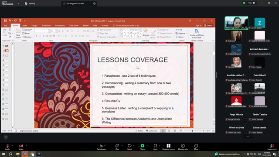Click Sign in in PowerPoint

pyautogui.click(x=198, y=26)
